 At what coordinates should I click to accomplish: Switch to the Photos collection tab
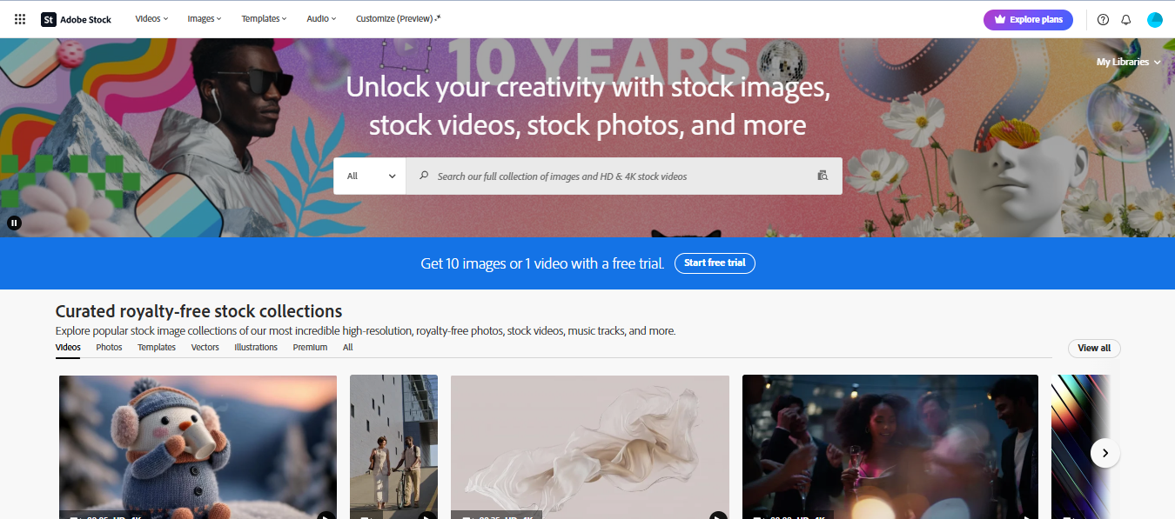click(x=108, y=347)
